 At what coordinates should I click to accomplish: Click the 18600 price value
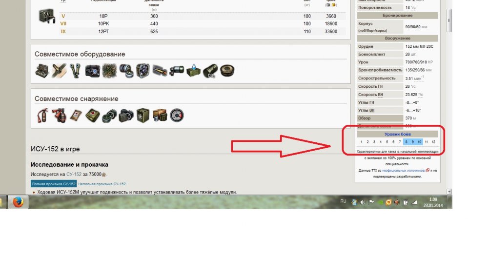click(331, 23)
